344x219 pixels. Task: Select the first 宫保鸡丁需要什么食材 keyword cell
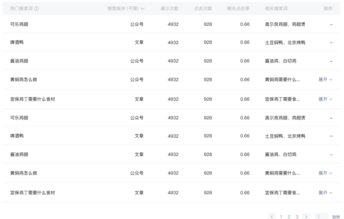pyautogui.click(x=32, y=99)
